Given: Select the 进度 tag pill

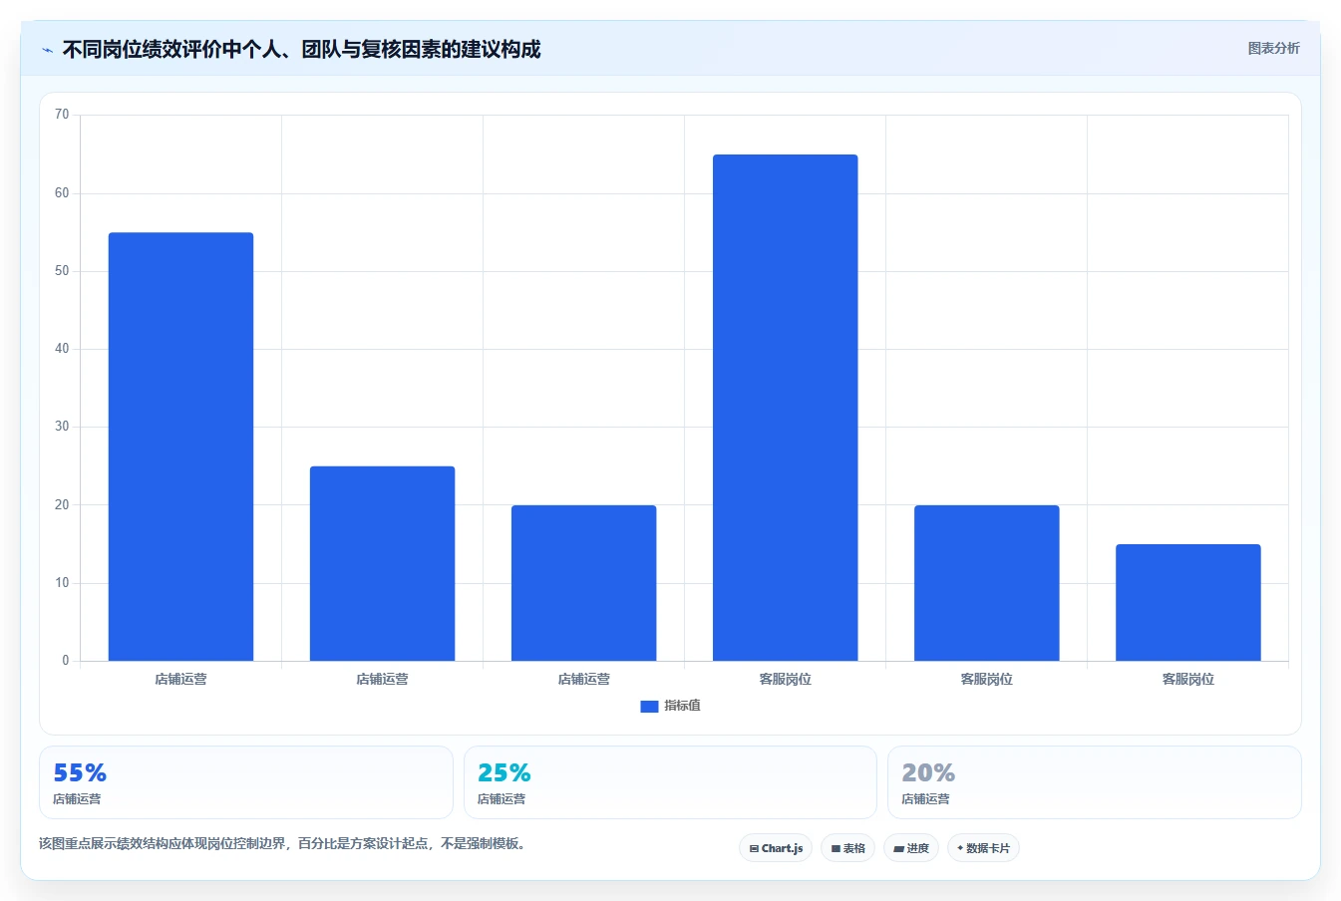Looking at the screenshot, I should click(910, 848).
